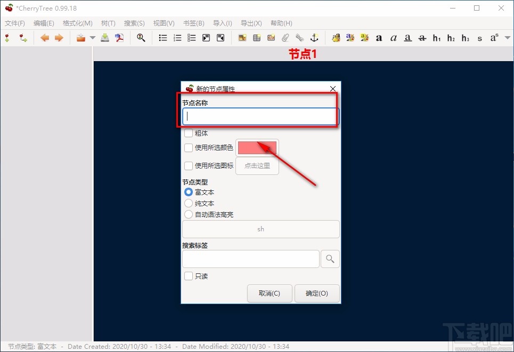Enable the 只读 checkbox

coord(189,276)
